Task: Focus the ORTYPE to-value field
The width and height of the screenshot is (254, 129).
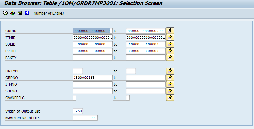Action: 131,71
